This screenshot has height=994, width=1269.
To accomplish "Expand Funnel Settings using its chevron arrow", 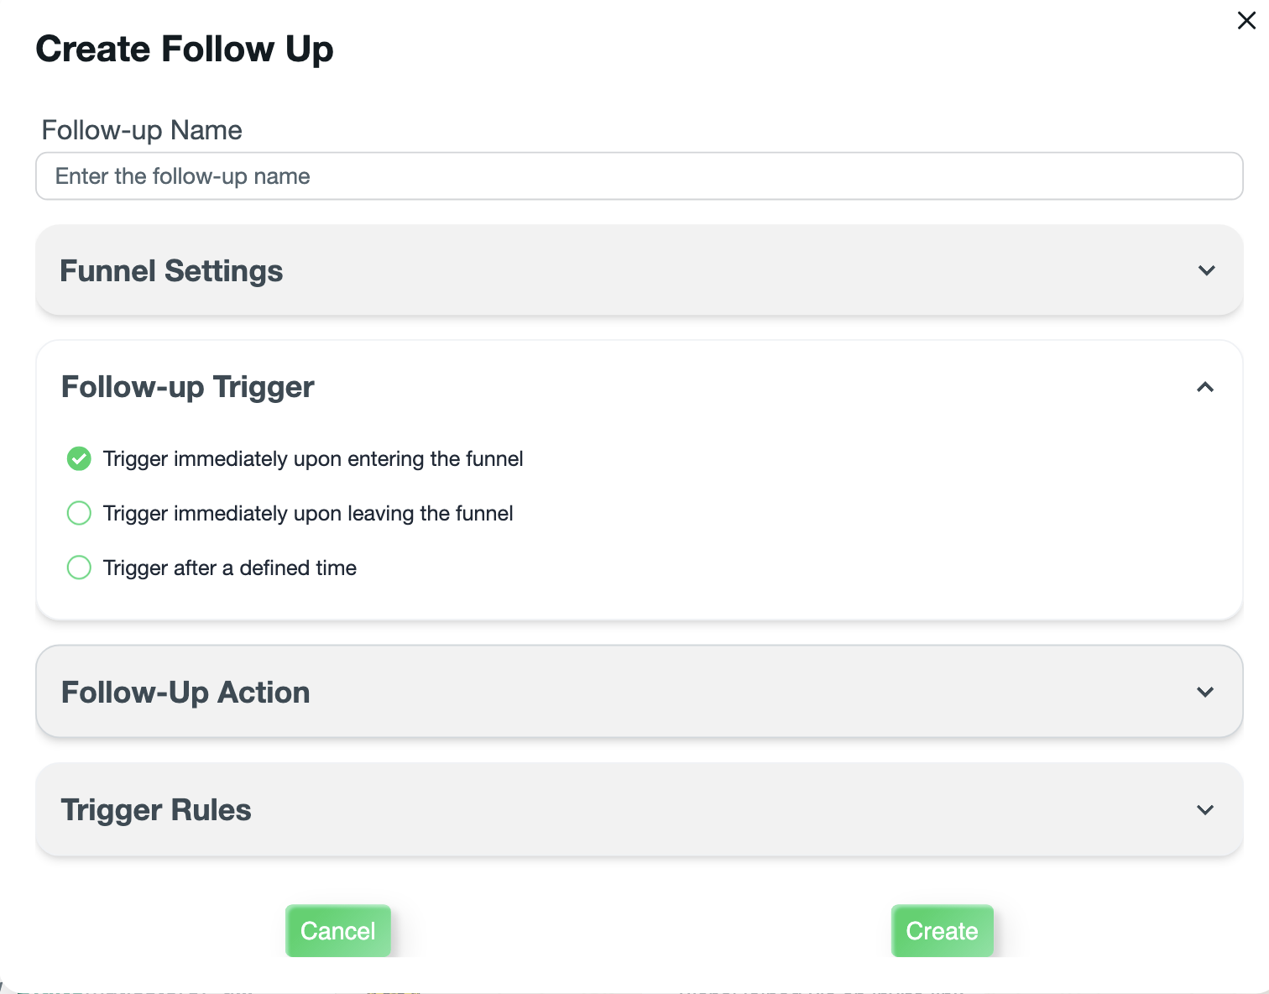I will tap(1206, 270).
